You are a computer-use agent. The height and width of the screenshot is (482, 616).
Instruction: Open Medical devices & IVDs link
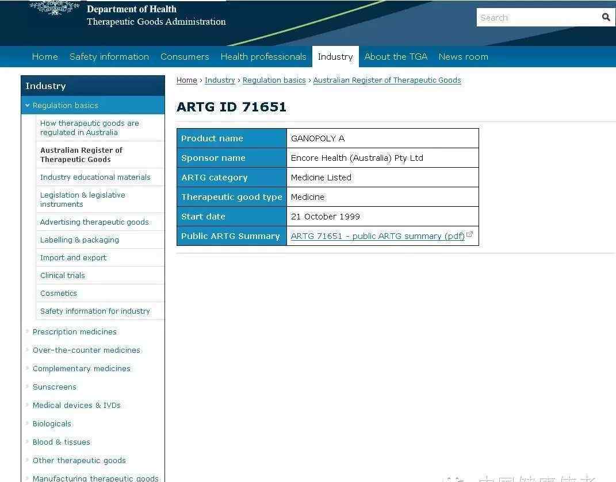coord(76,405)
